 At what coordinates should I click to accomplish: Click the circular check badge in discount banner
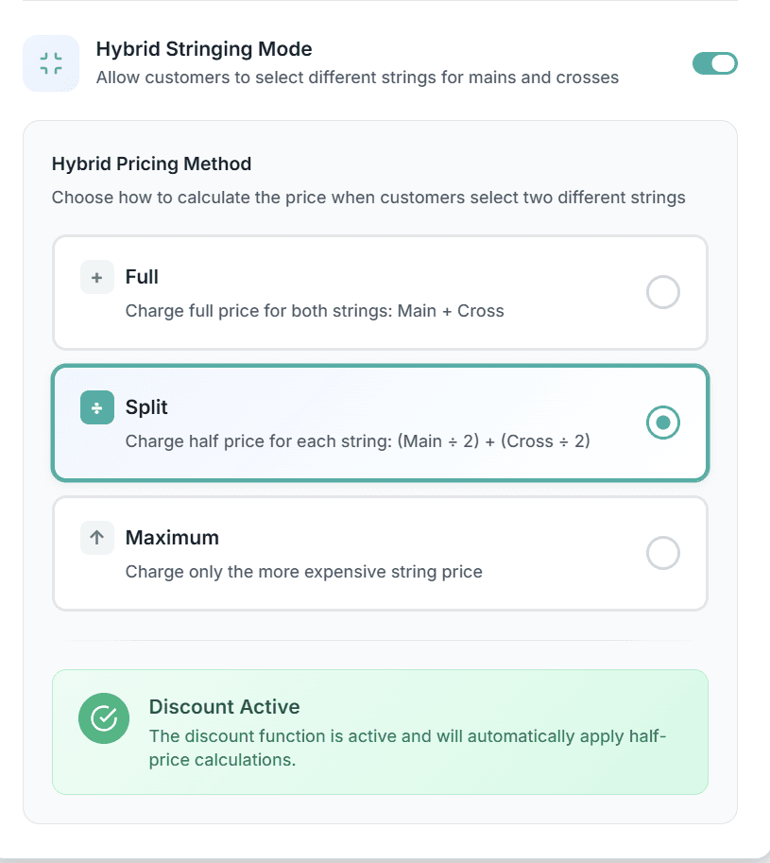click(104, 718)
